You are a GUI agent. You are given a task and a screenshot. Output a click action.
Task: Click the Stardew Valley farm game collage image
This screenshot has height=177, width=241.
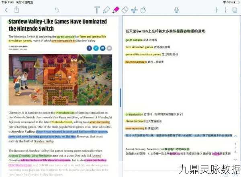(60, 80)
